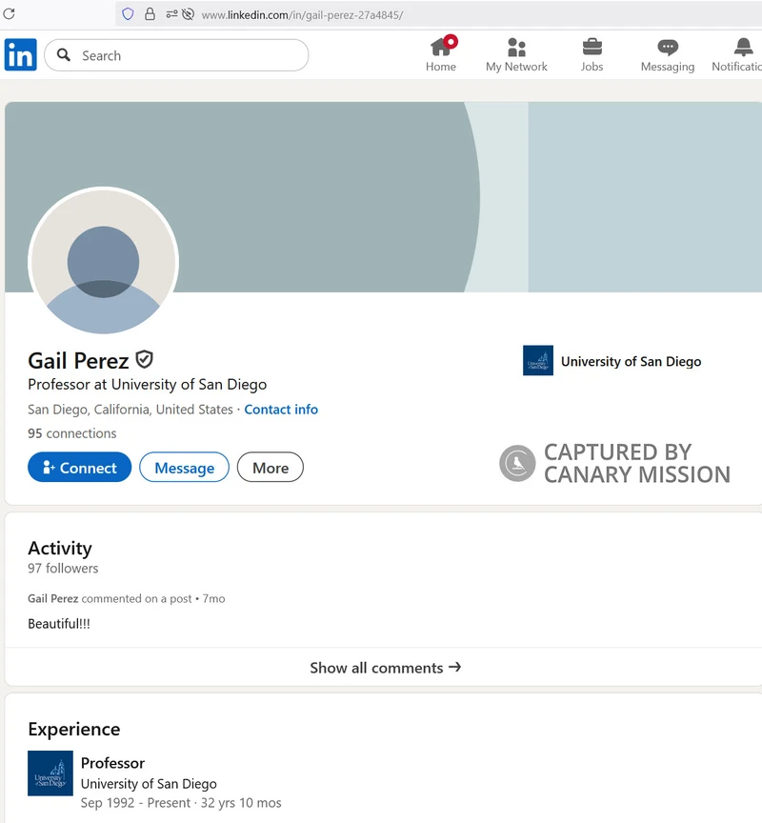
Task: Click the site padlock security icon
Action: (x=150, y=14)
